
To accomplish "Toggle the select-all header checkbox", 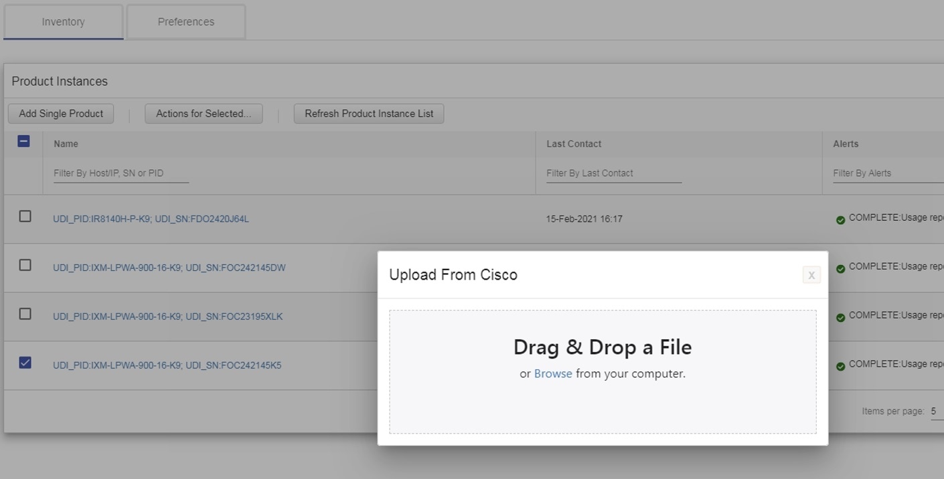I will tap(23, 141).
